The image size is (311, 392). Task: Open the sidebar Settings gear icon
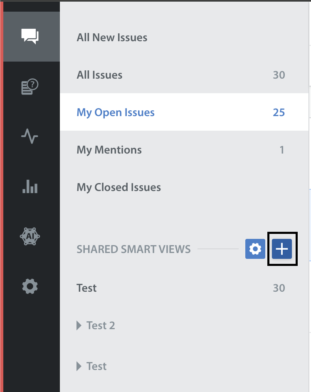tap(30, 286)
